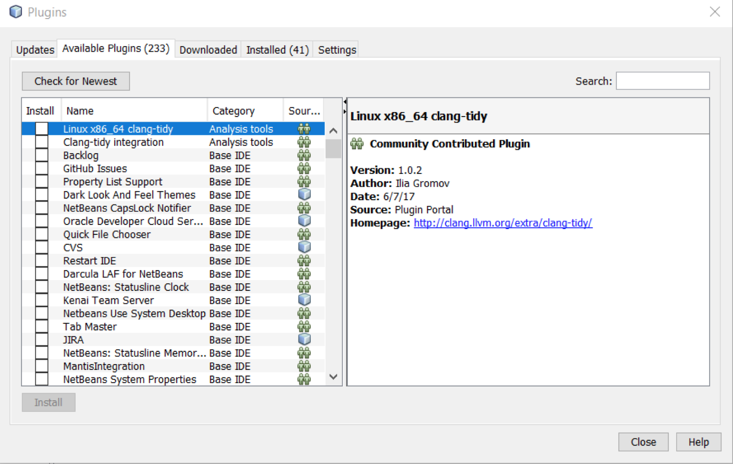Image resolution: width=733 pixels, height=464 pixels.
Task: Focus the Search input field
Action: 663,81
